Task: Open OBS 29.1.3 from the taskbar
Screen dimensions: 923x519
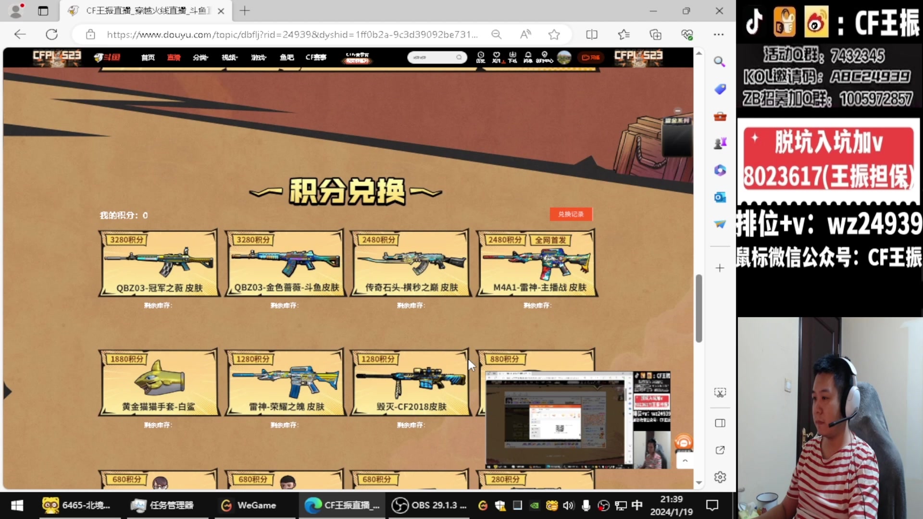Action: coord(429,505)
